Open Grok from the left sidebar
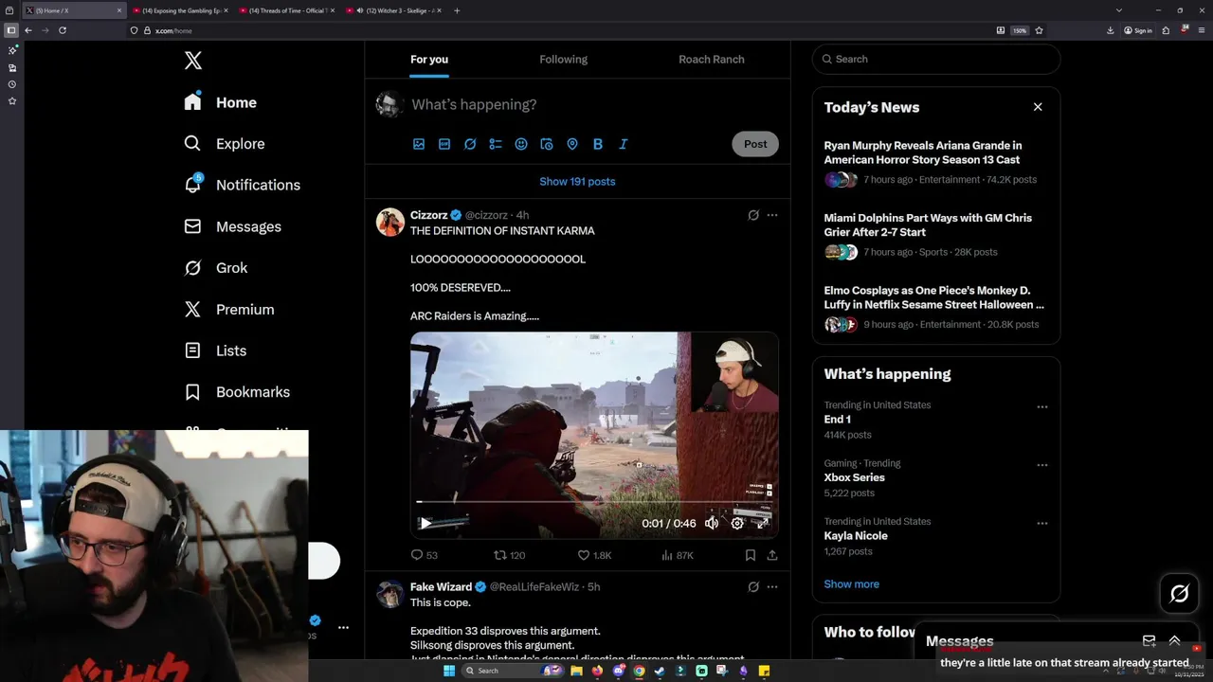The image size is (1213, 682). pyautogui.click(x=216, y=268)
